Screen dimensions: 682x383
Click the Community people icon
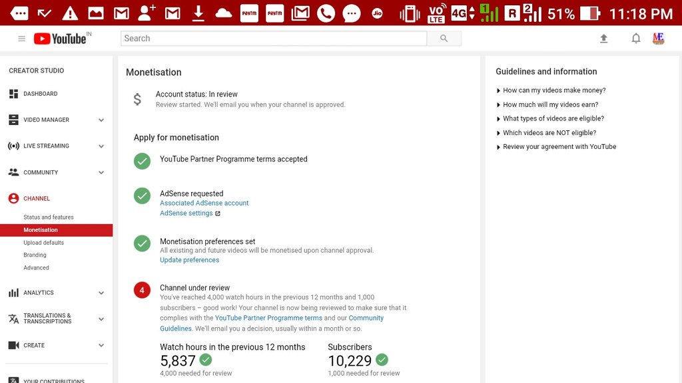click(x=13, y=172)
